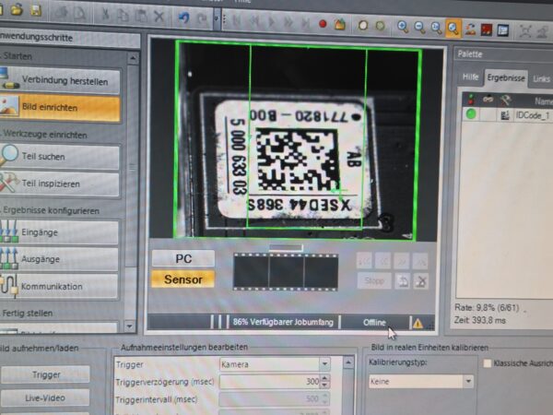Click scroll-down arrow of Anwendungsschritte list
Viewport: 553px width, 415px height.
(129, 326)
